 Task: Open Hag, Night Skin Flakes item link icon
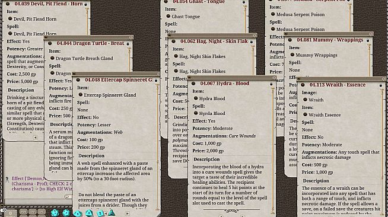(x=176, y=56)
